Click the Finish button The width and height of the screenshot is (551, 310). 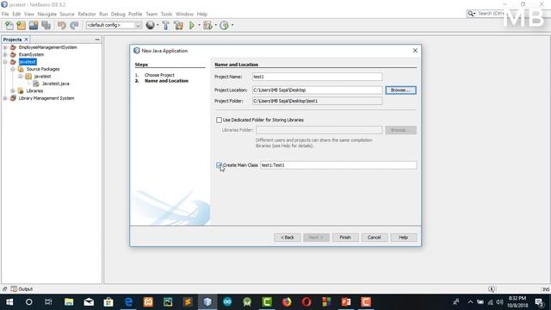(345, 238)
